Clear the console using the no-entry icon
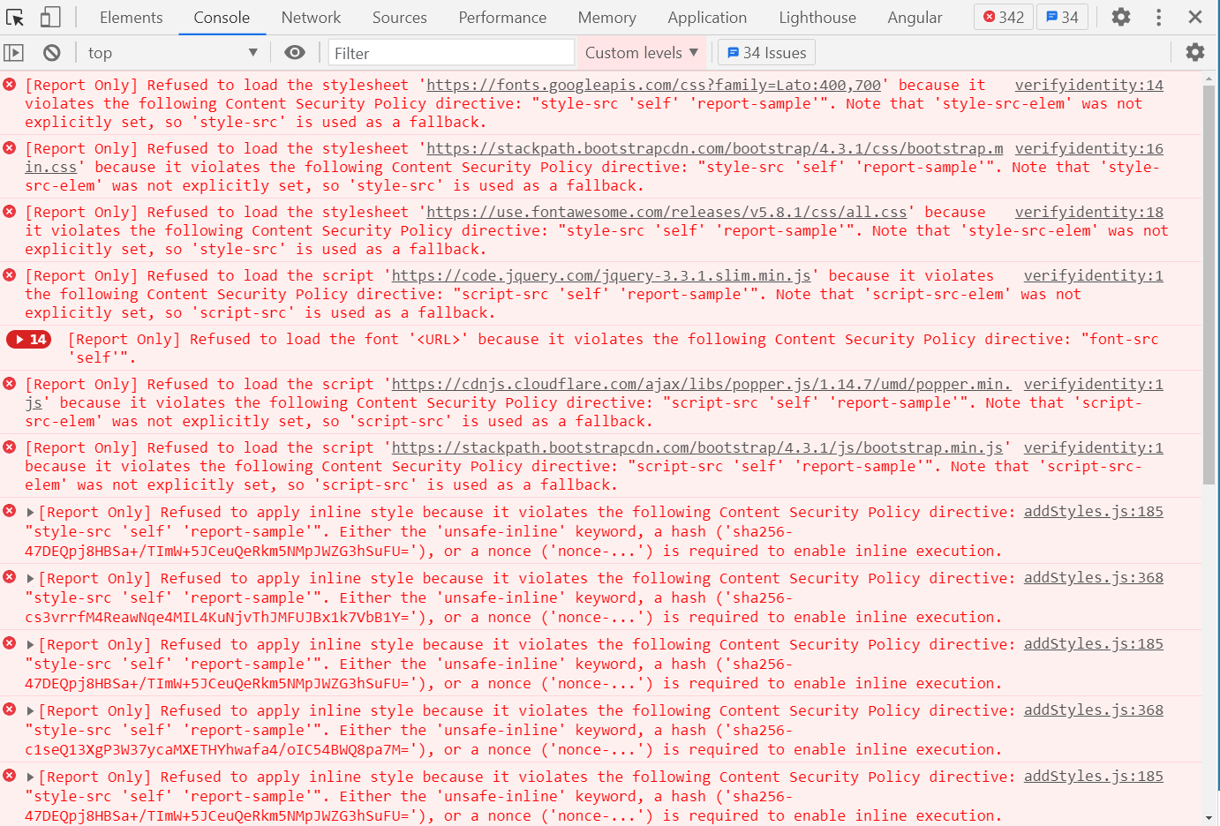 coord(51,52)
